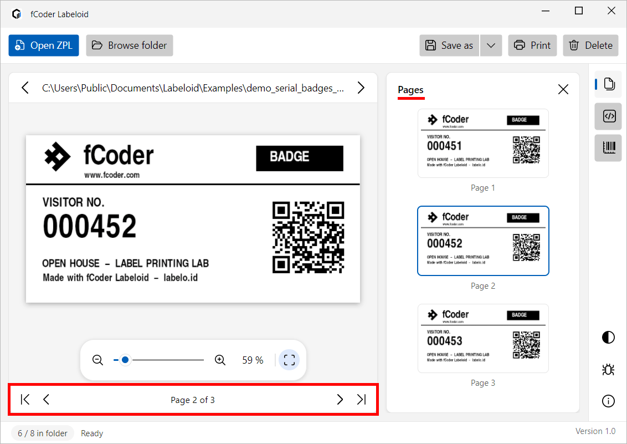Screen dimensions: 627x444
Task: Open the barcode sidebar panel
Action: [x=609, y=147]
